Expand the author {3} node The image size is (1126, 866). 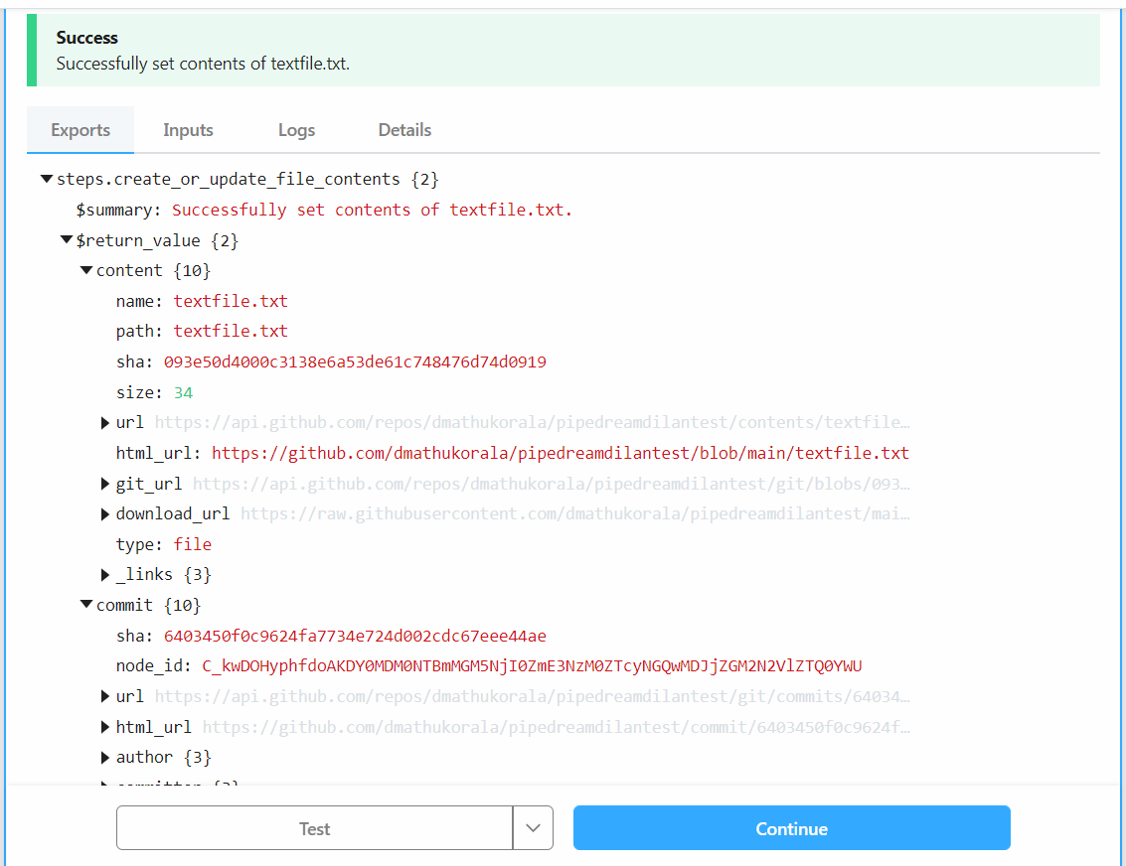105,757
